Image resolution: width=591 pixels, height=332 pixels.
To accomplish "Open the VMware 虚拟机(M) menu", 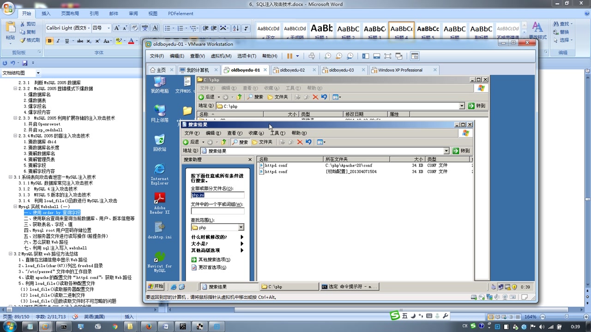I will click(x=221, y=56).
